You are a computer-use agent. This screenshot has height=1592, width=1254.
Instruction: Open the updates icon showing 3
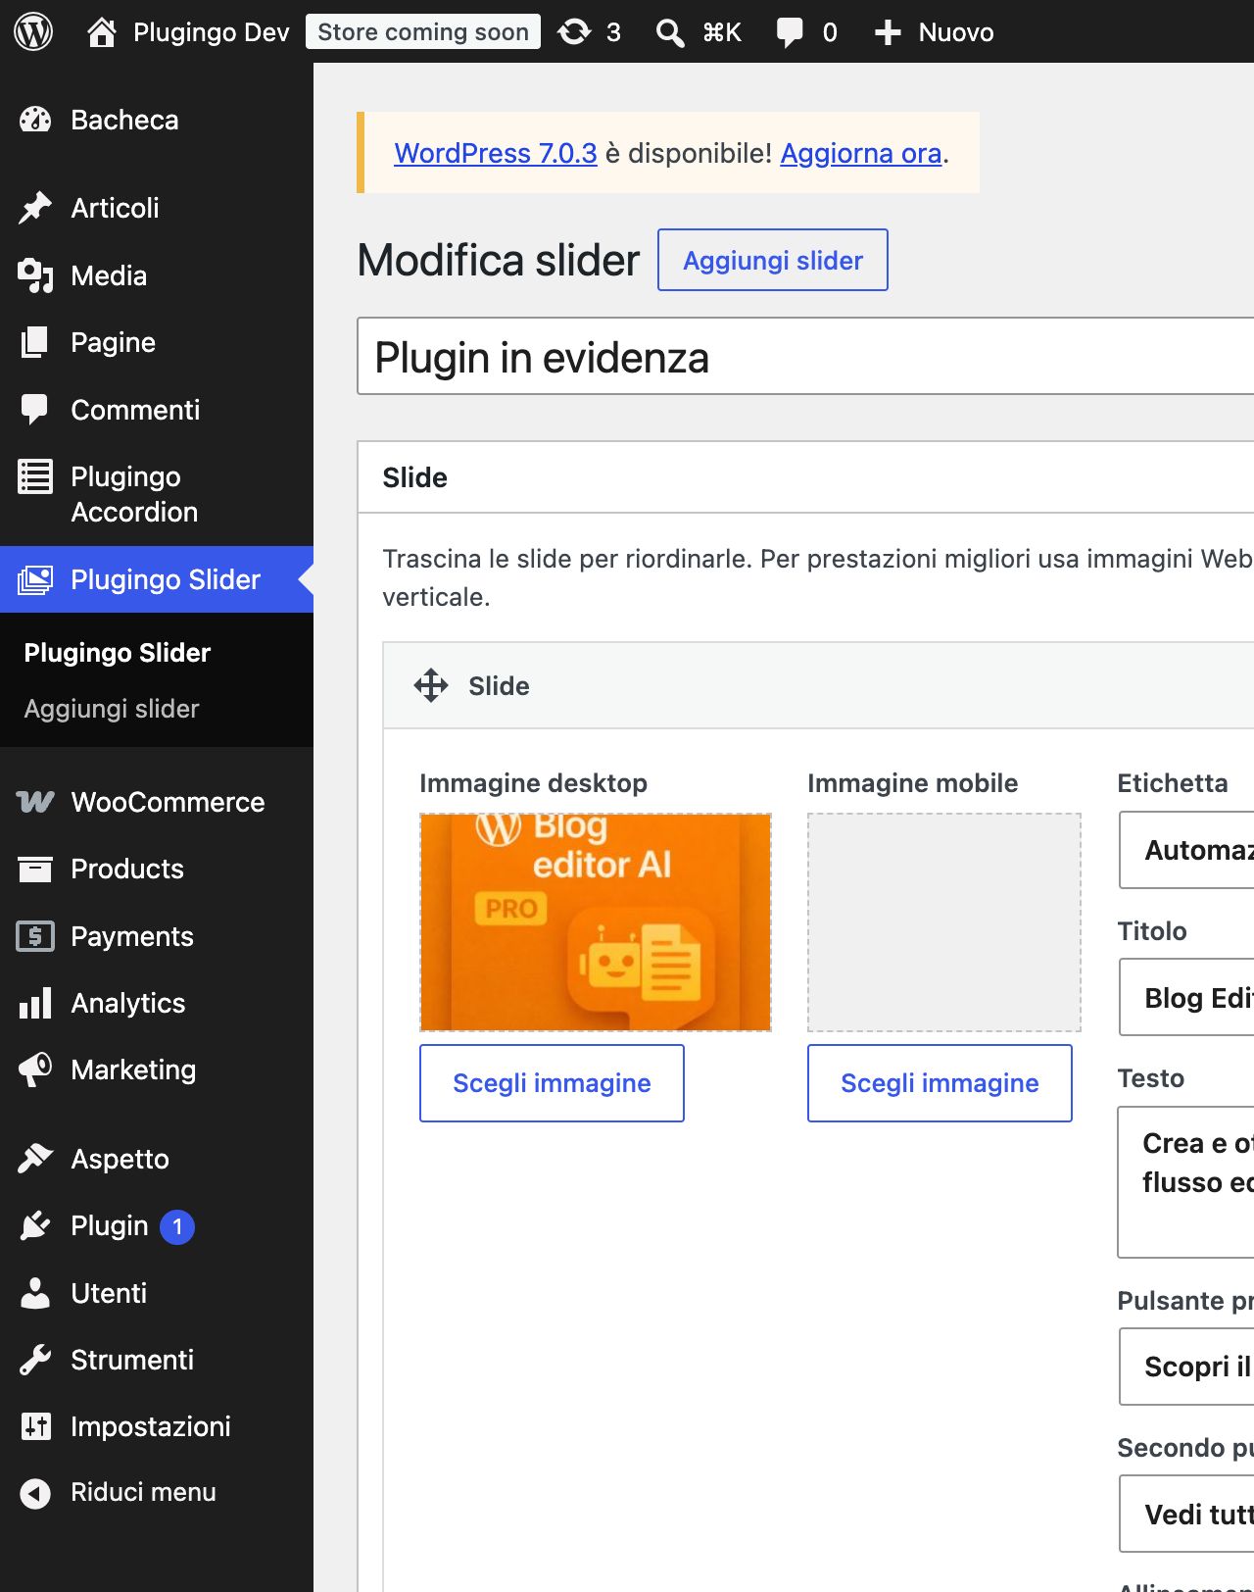[574, 31]
